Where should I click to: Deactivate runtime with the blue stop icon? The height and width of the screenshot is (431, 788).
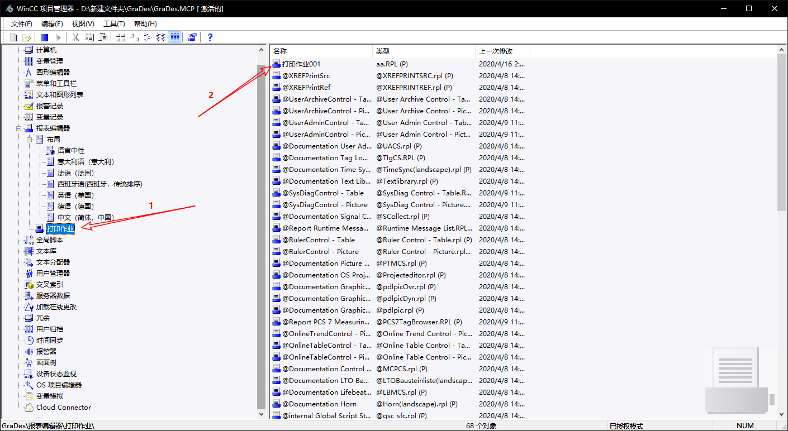[45, 37]
